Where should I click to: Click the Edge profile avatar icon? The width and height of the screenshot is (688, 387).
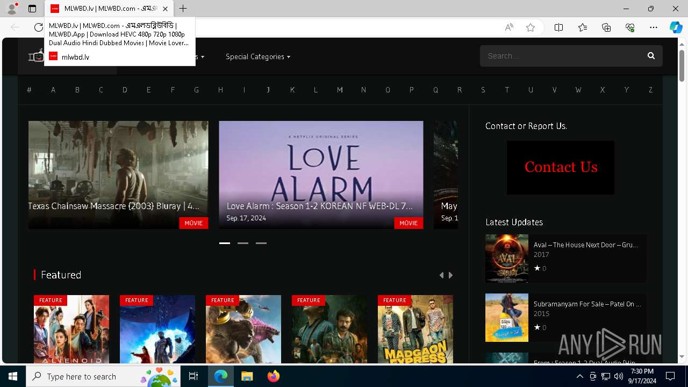coord(12,9)
